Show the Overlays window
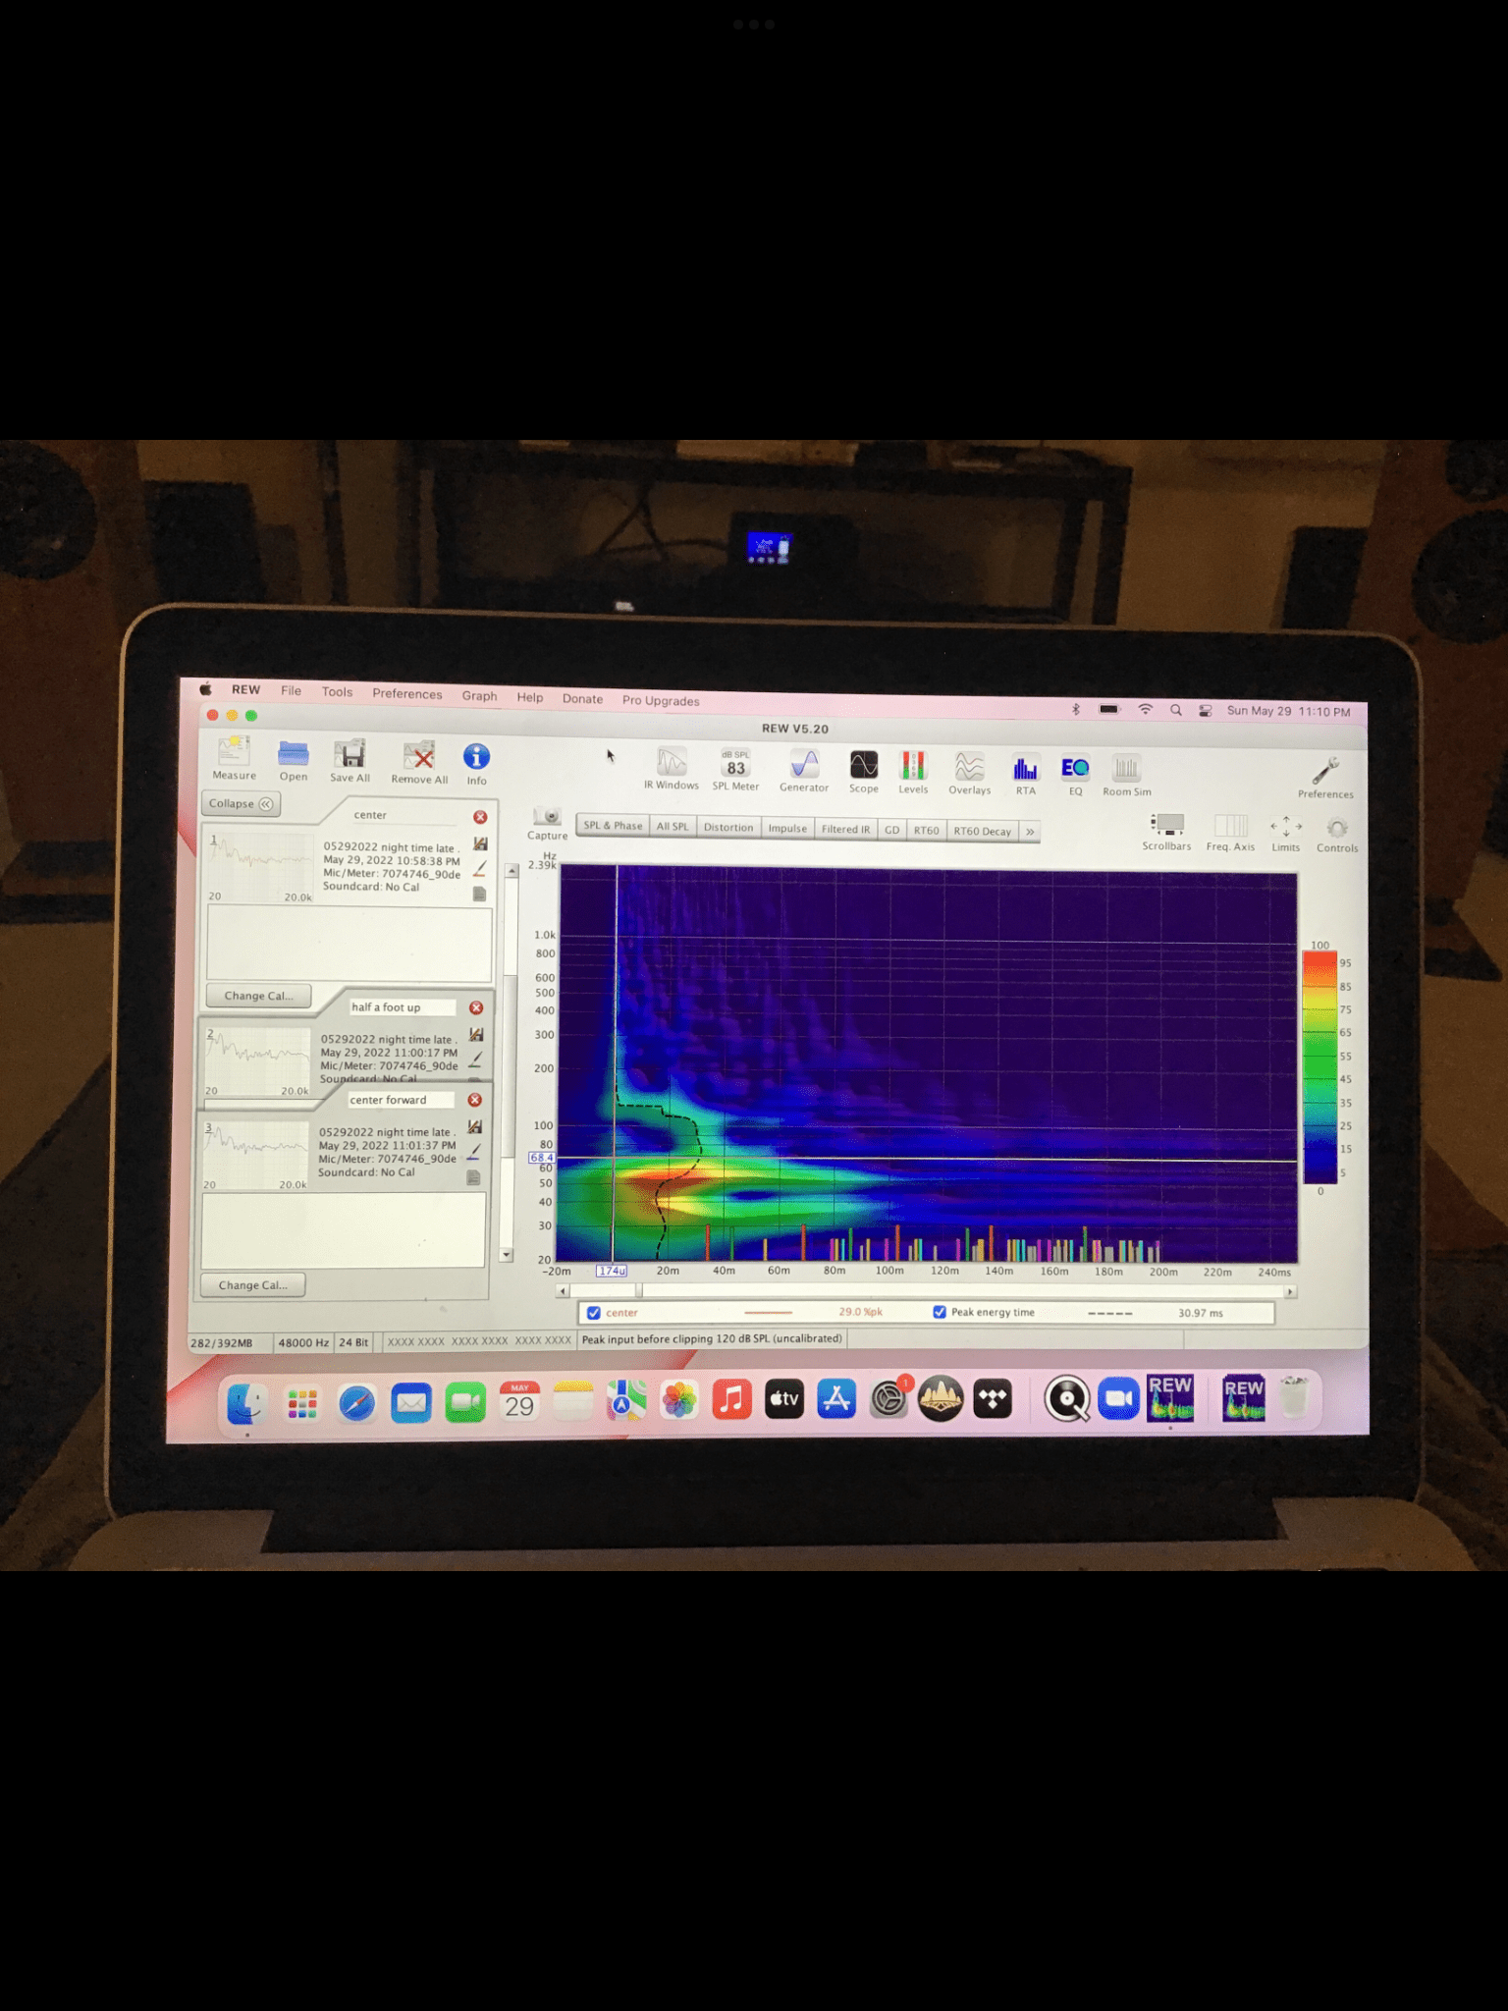 click(969, 774)
